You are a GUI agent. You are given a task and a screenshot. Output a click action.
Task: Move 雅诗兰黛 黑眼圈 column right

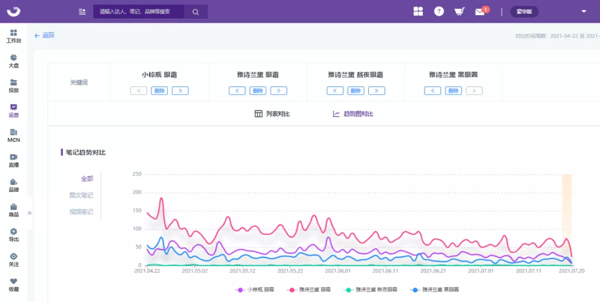(474, 91)
